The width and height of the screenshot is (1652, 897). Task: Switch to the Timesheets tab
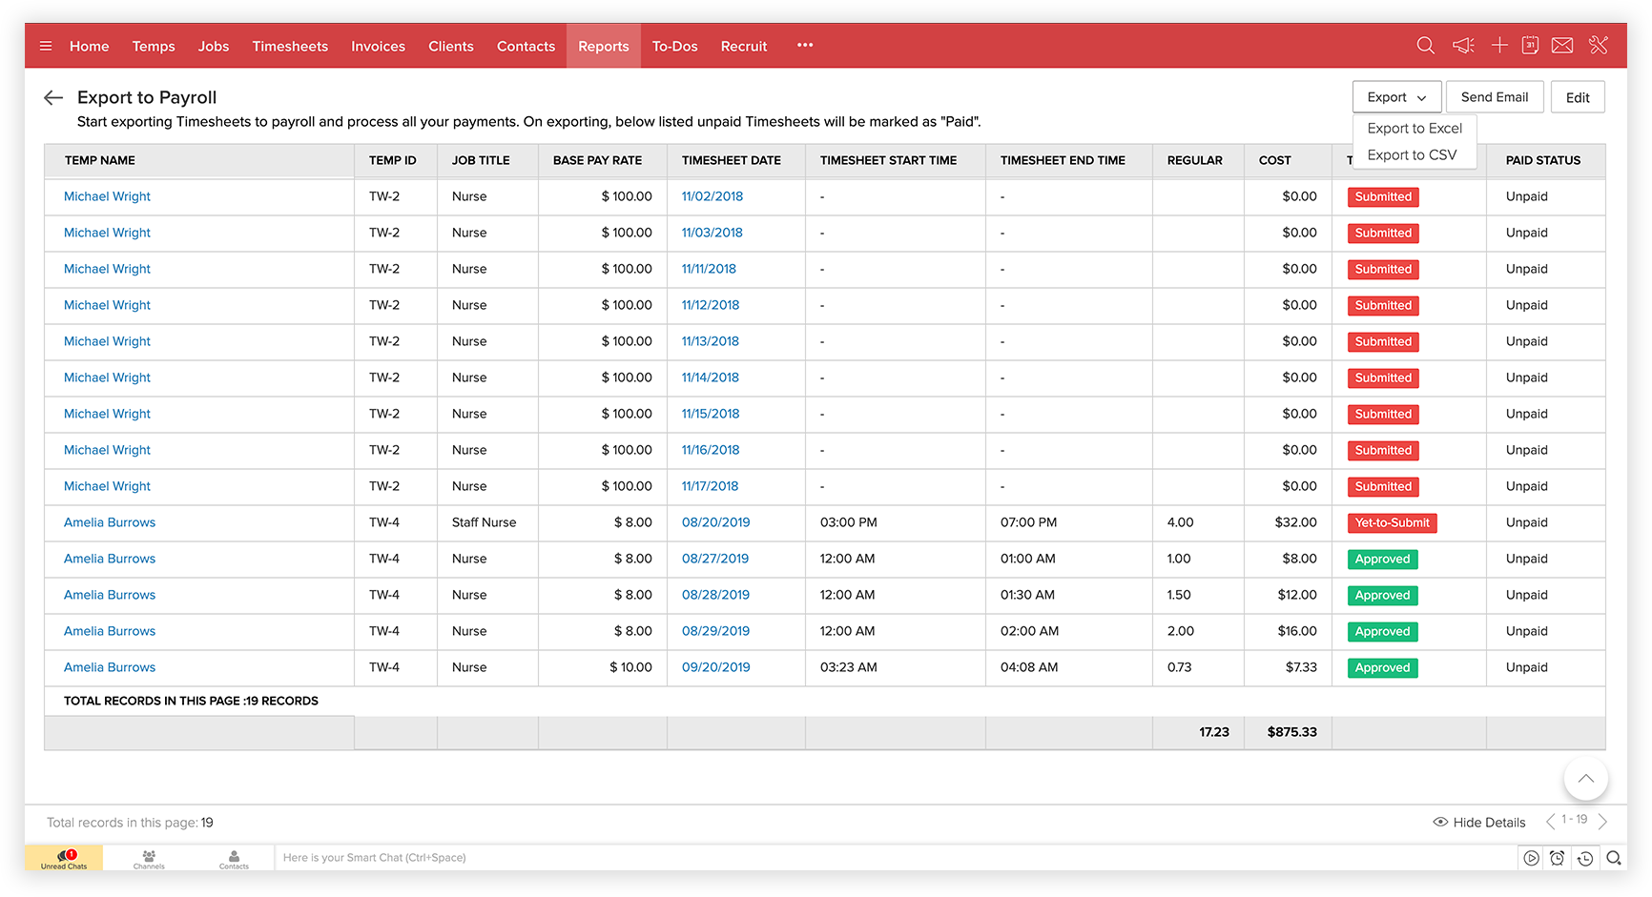(290, 46)
